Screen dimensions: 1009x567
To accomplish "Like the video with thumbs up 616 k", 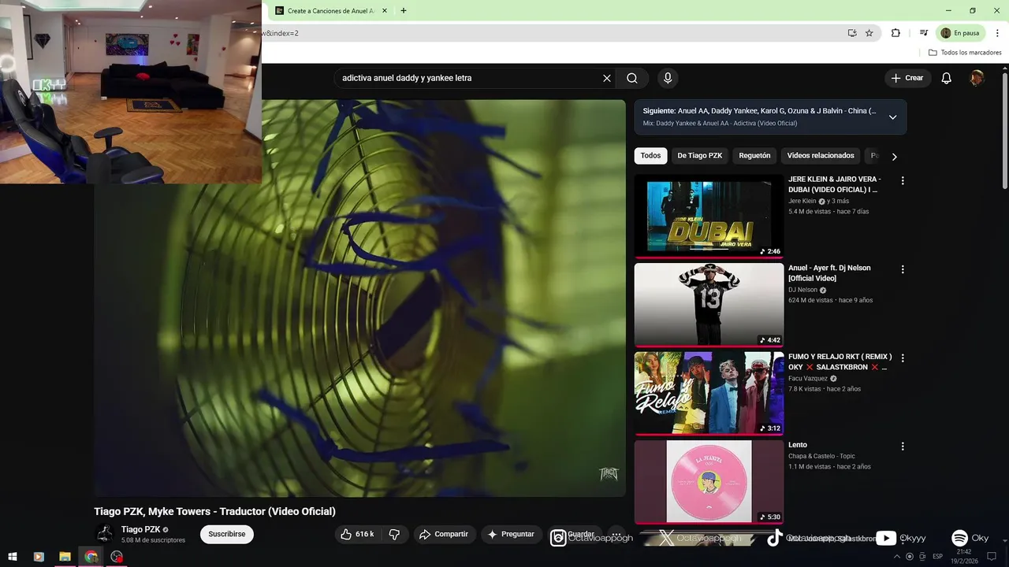I will coord(357,534).
